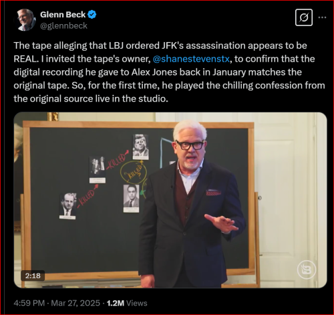Viewport: 334px width, 315px height.
Task: Click the Glenn Beck display name
Action: [63, 15]
